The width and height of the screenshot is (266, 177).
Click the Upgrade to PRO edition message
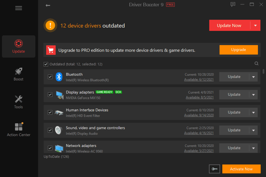pos(127,50)
